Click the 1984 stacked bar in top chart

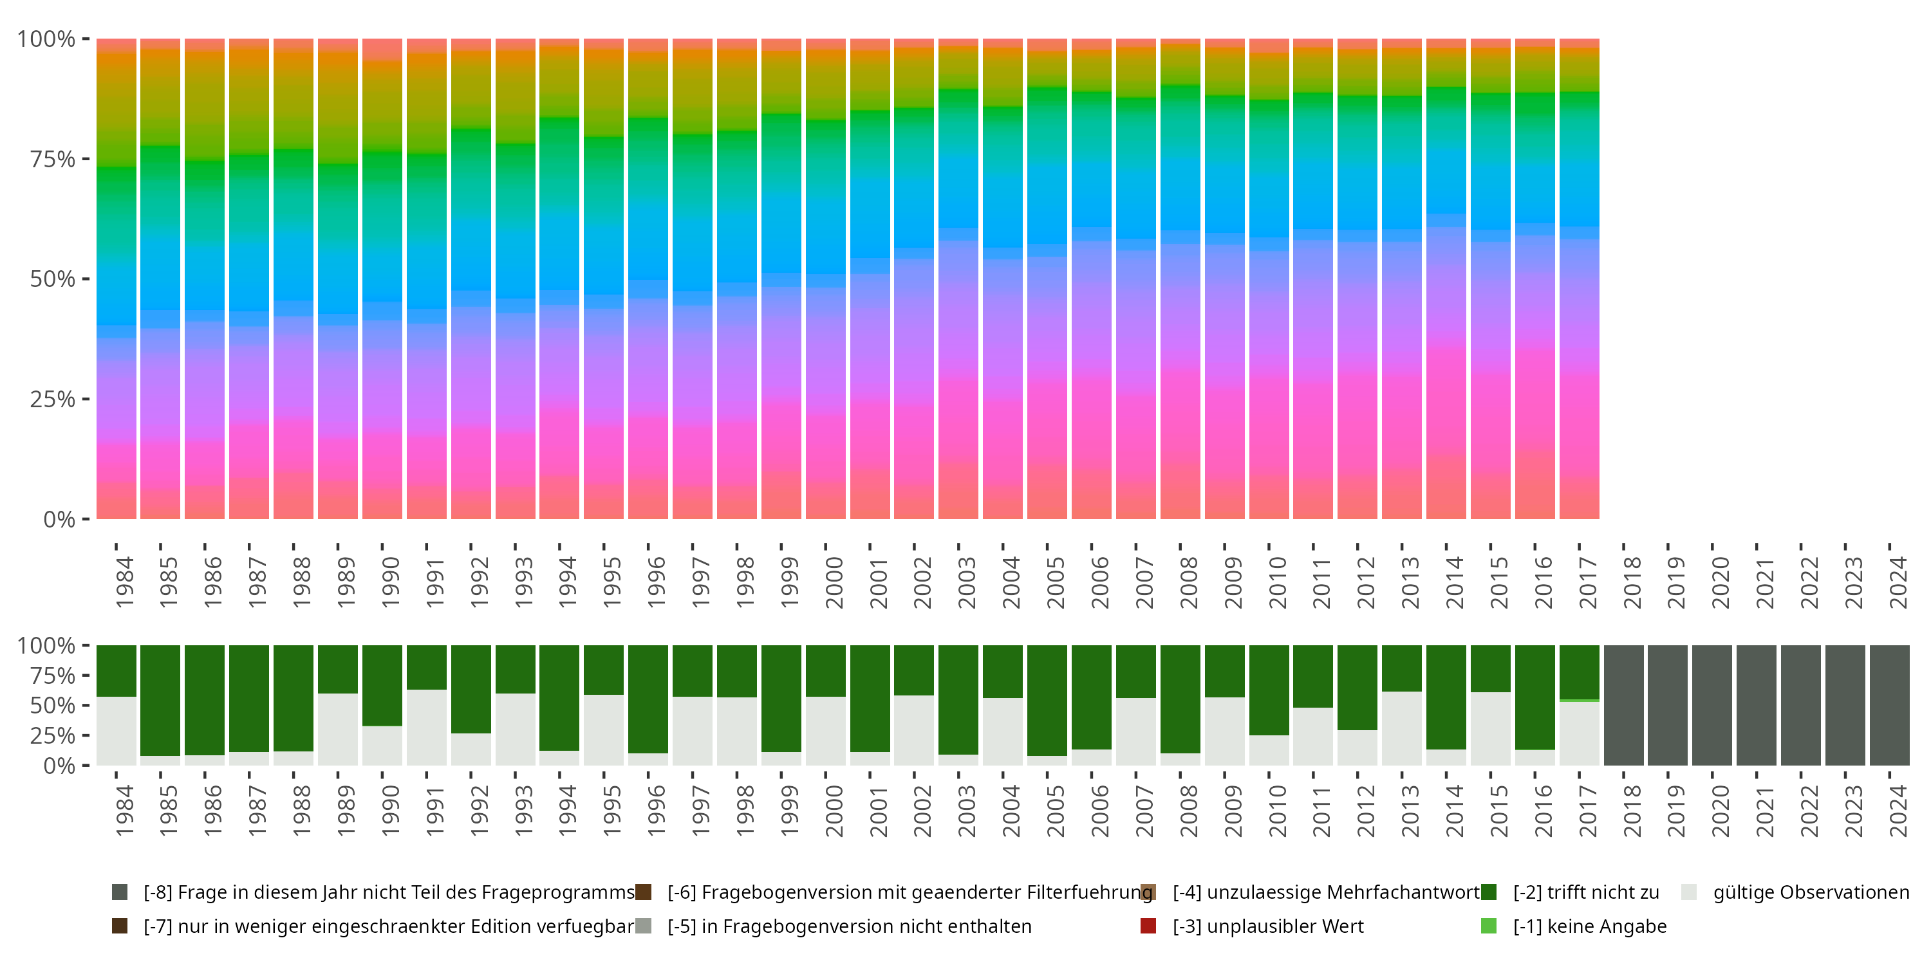pos(117,279)
